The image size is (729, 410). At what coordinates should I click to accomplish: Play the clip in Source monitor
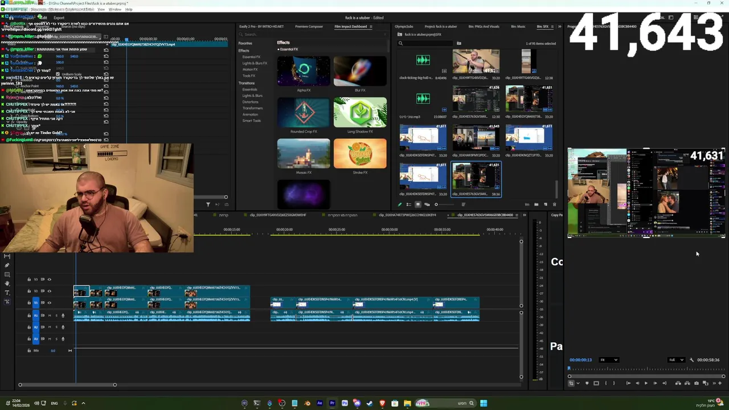point(646,383)
